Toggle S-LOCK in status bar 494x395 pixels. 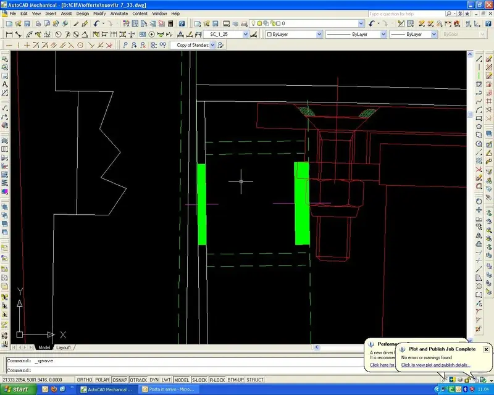pos(199,380)
